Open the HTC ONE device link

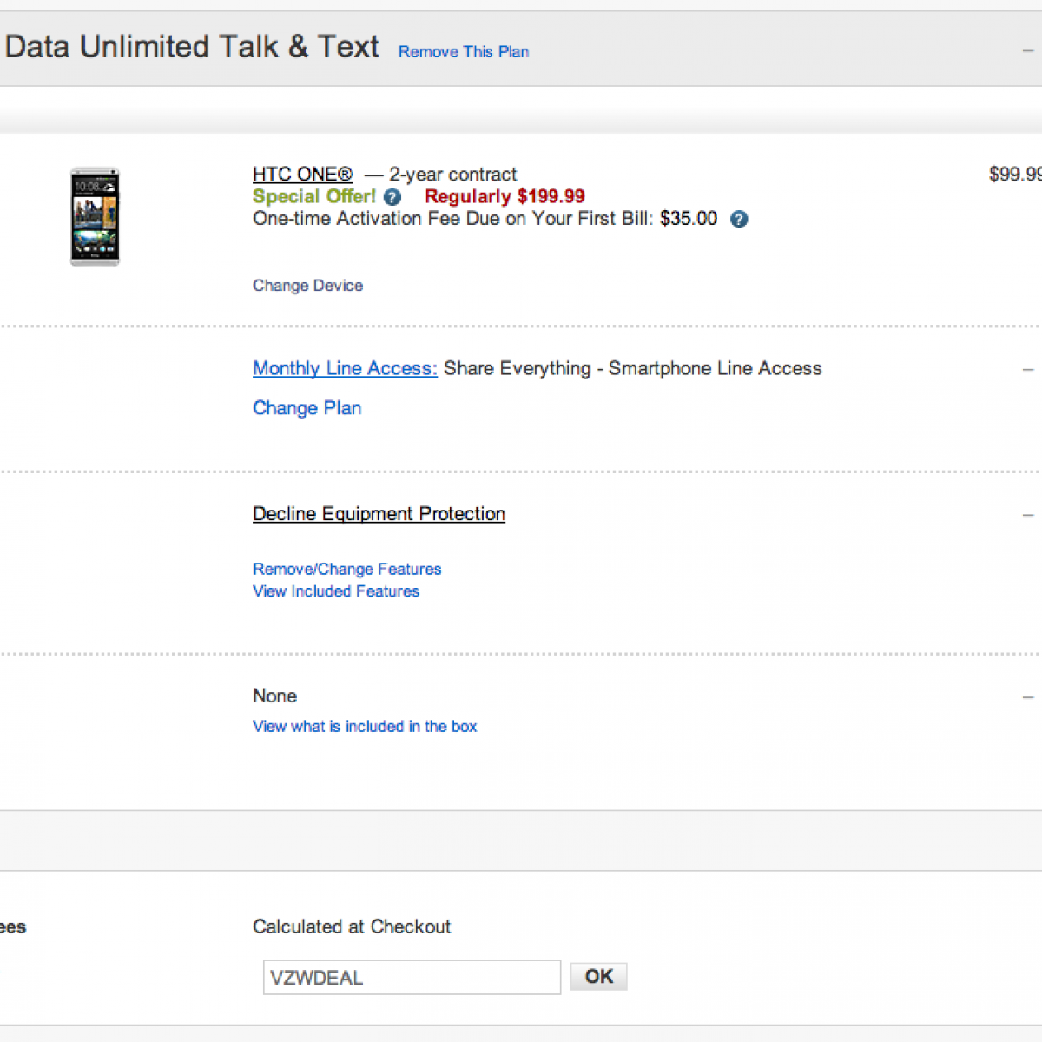click(x=302, y=175)
